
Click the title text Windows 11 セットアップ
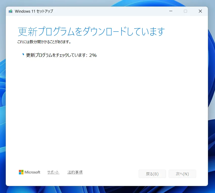pyautogui.click(x=34, y=11)
